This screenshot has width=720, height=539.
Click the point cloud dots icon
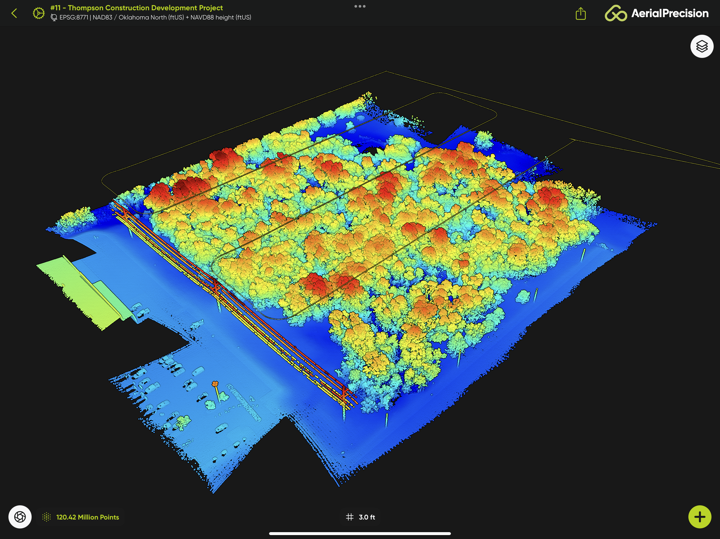click(47, 517)
